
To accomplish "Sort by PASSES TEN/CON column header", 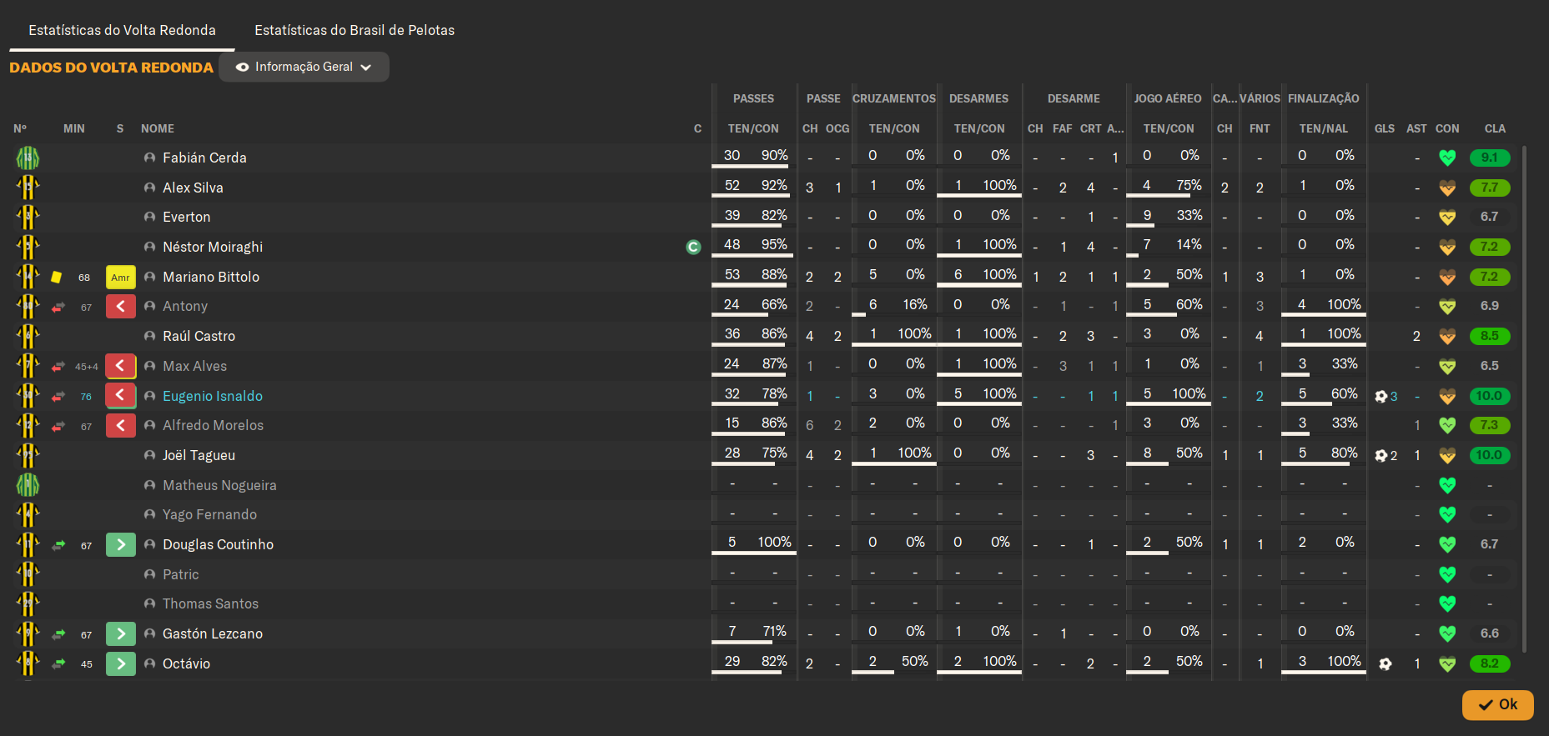I will (753, 128).
